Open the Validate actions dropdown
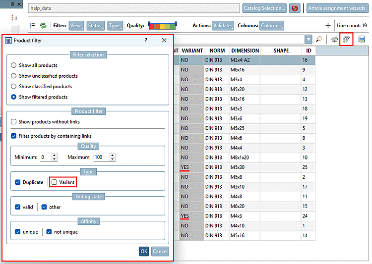The width and height of the screenshot is (372, 264). (223, 25)
